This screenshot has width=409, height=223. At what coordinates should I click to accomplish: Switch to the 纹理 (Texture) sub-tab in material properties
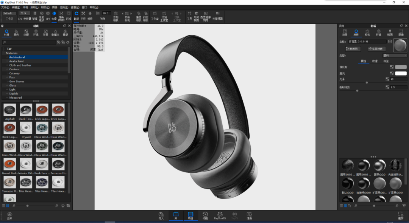[x=375, y=61]
